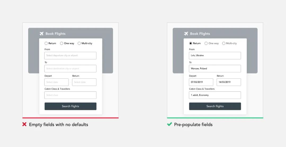The width and height of the screenshot is (286, 147).
Task: Click airplane icon in right Book Flights header
Action: [x=186, y=34]
